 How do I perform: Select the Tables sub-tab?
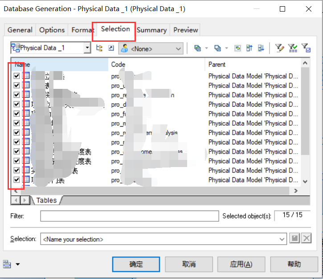46,200
